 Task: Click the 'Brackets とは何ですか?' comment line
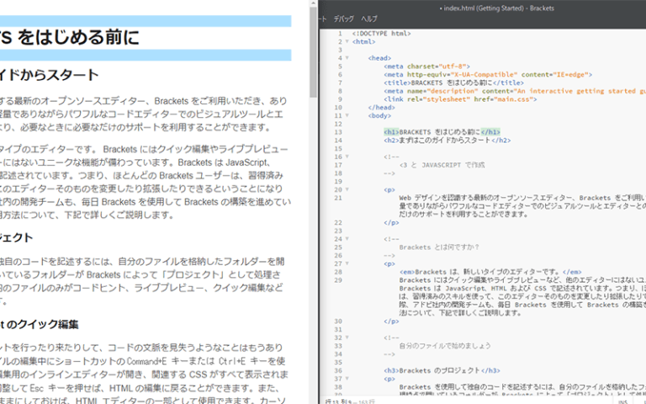tap(439, 247)
